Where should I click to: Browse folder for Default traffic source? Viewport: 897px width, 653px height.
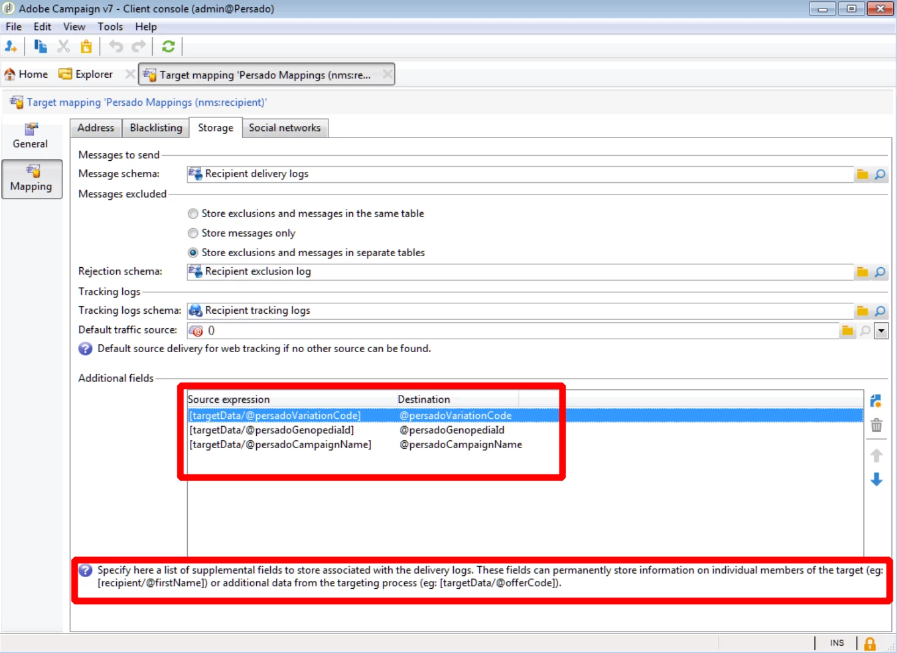point(847,331)
